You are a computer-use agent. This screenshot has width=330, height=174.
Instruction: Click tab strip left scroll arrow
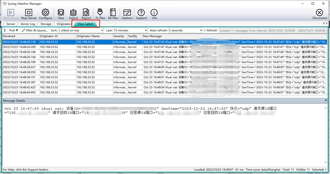(324, 23)
